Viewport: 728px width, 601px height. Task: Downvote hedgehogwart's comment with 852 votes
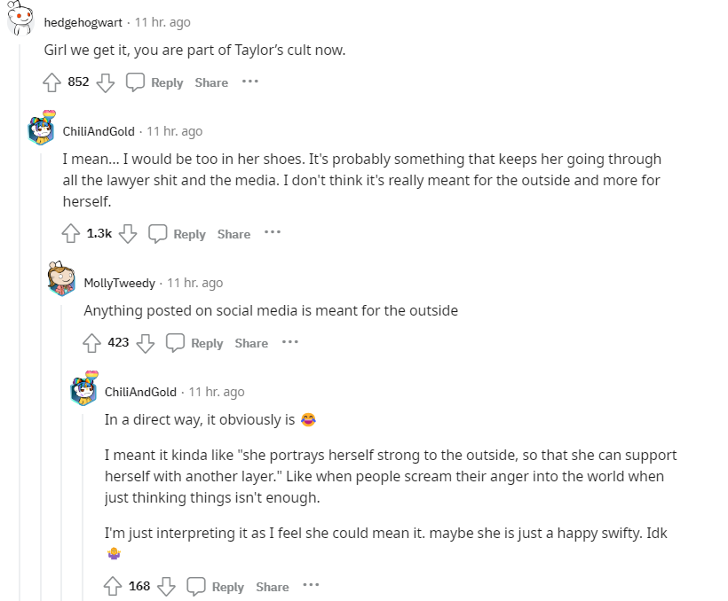106,82
